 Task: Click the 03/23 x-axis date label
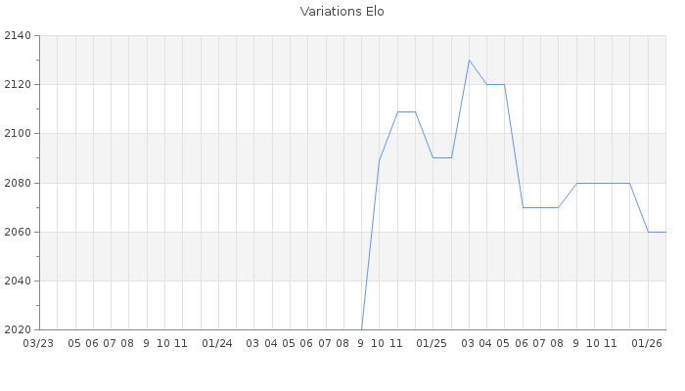38,343
